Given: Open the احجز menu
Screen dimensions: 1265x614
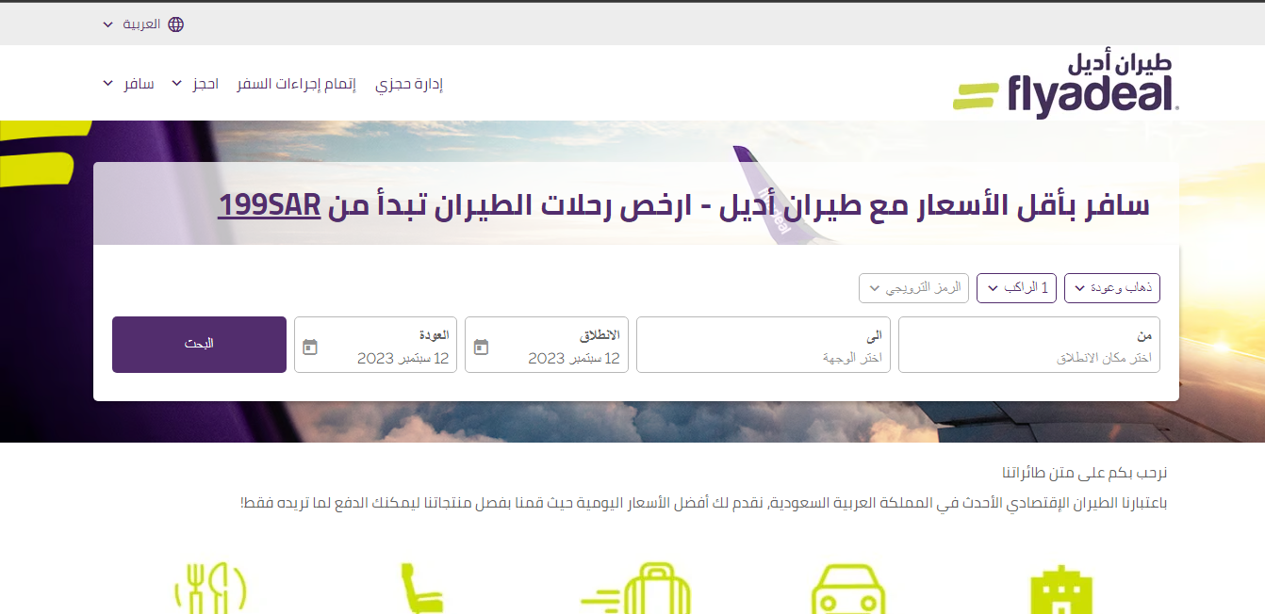Looking at the screenshot, I should click(x=195, y=84).
